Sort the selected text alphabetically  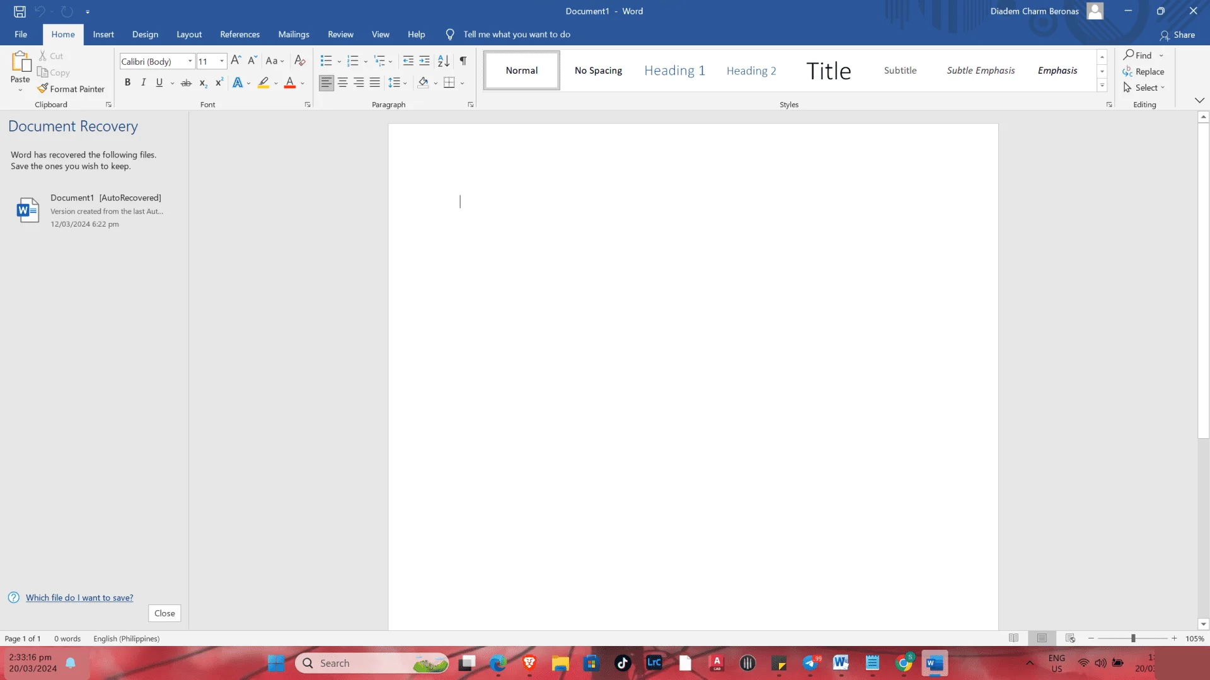coord(444,61)
